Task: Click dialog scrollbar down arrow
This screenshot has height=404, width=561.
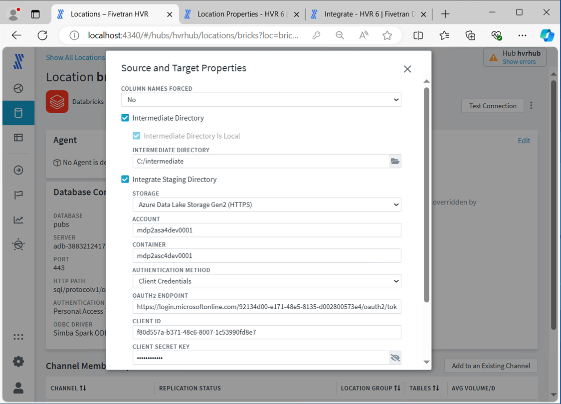Action: [426, 362]
